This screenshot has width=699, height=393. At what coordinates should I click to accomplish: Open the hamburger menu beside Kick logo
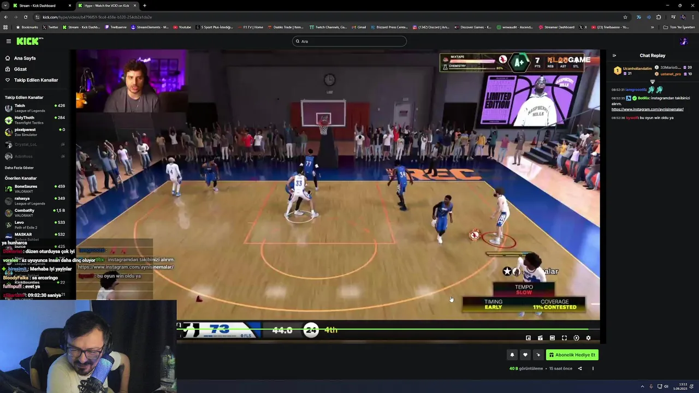[x=9, y=41]
